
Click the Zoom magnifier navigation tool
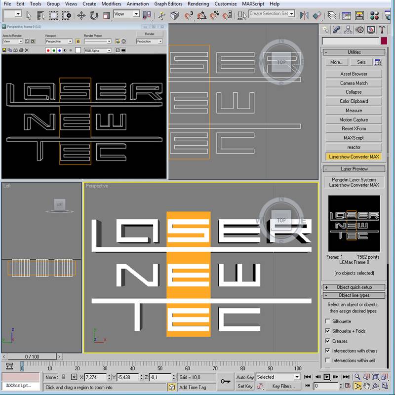(357, 377)
